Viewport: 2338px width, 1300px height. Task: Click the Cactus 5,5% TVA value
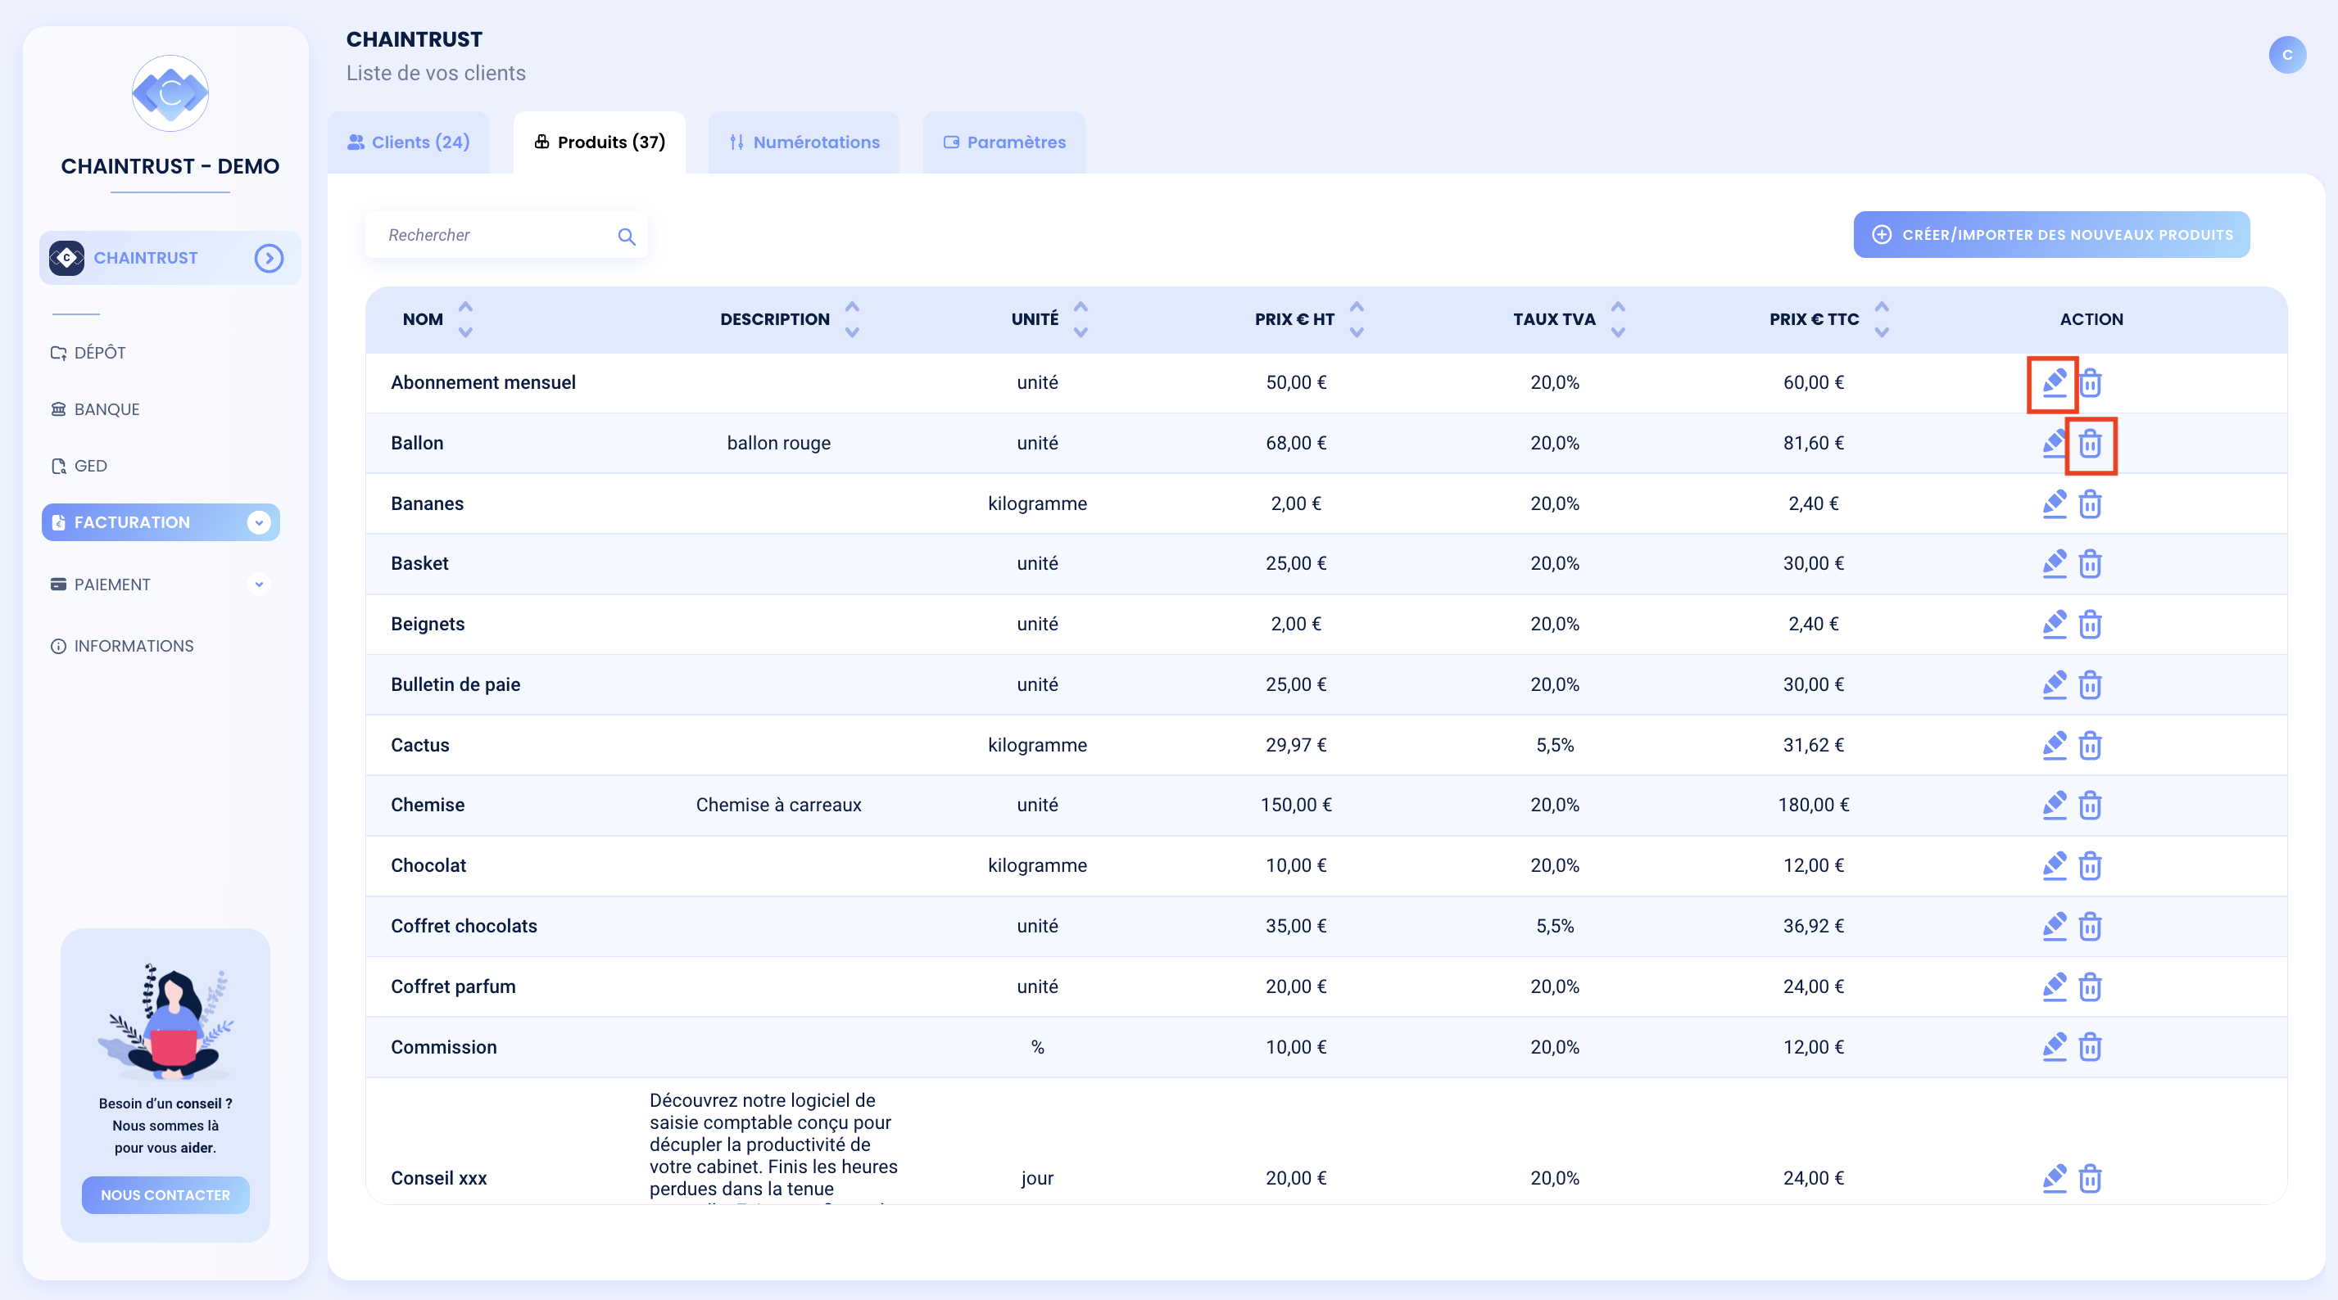click(x=1555, y=745)
